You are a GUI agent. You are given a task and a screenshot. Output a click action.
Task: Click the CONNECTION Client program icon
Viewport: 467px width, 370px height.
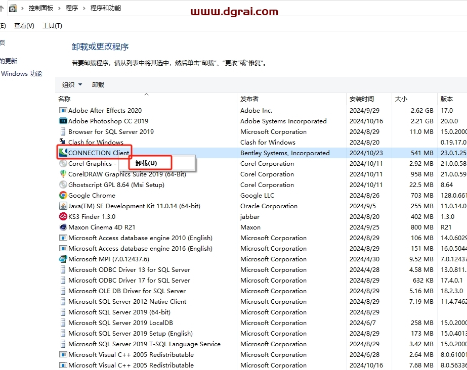[63, 153]
